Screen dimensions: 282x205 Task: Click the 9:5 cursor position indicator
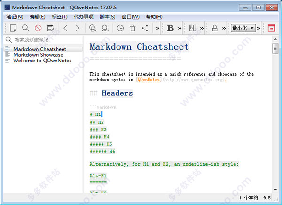coord(267,198)
